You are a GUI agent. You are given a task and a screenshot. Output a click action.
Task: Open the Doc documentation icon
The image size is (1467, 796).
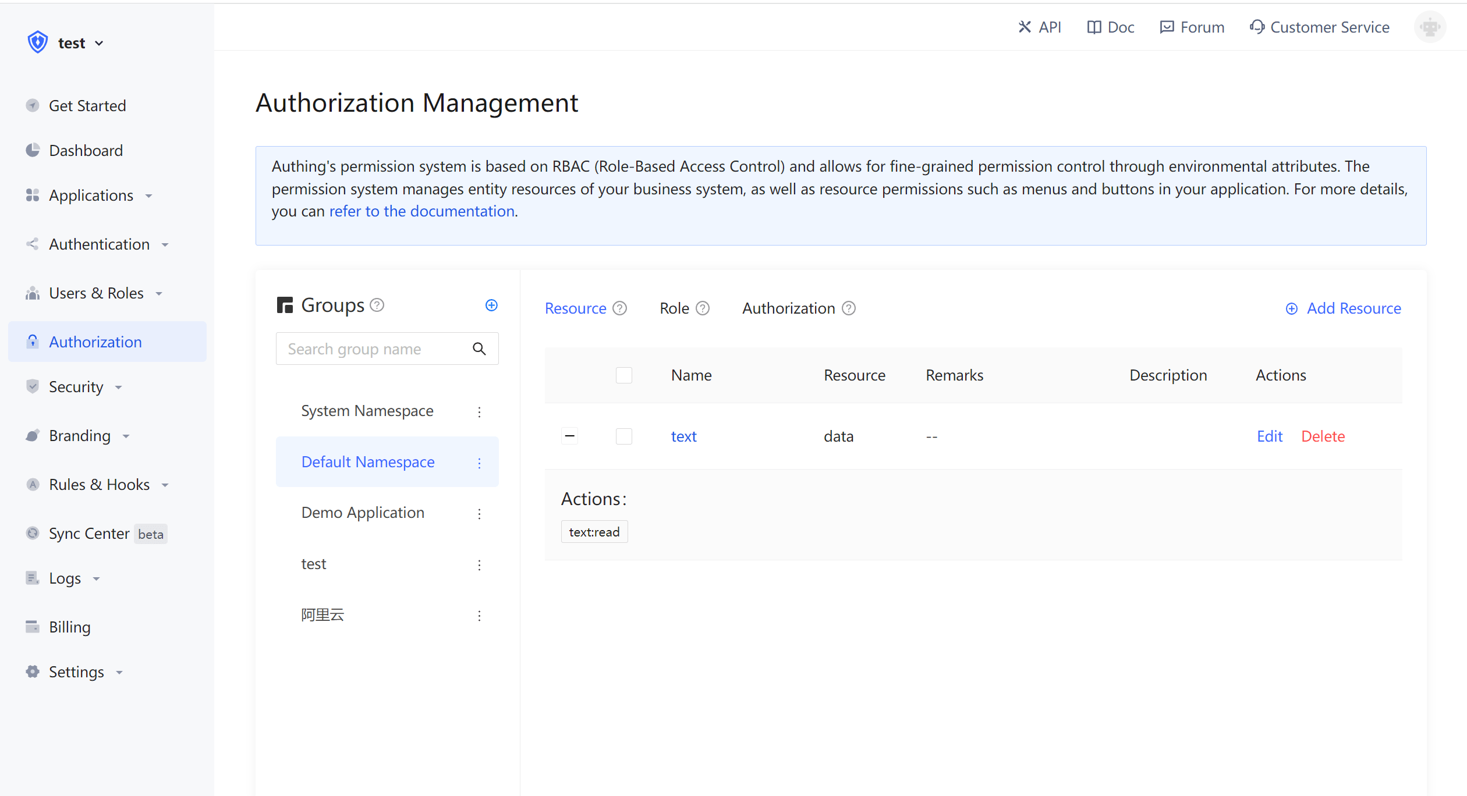(1094, 27)
